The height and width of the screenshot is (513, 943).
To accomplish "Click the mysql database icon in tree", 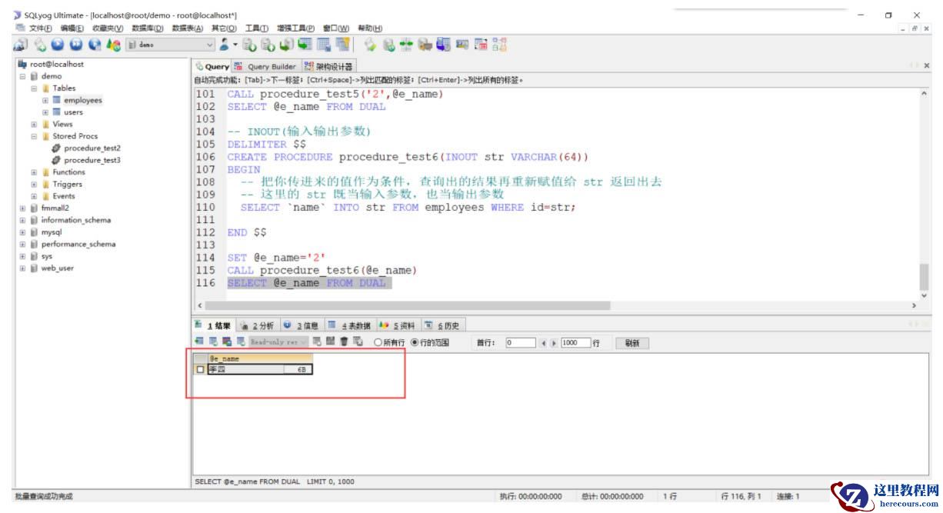I will coord(34,232).
